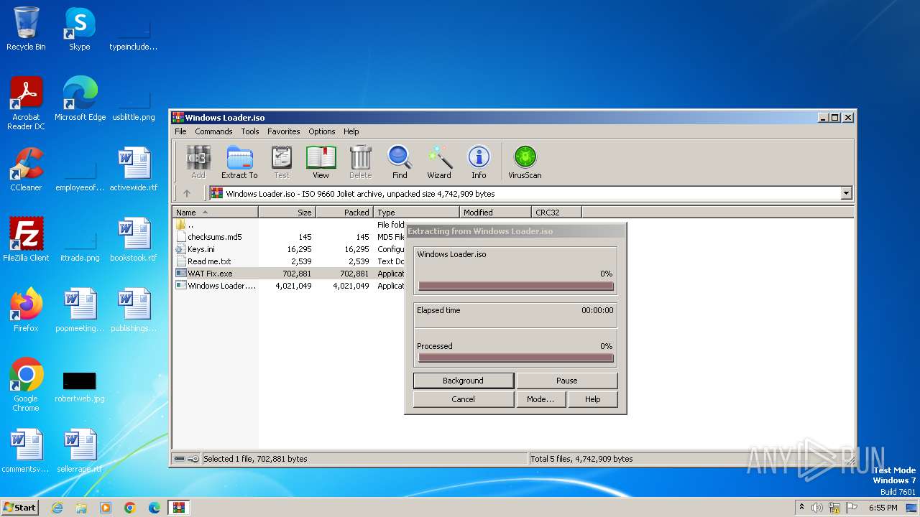Sort by Packed column header

pyautogui.click(x=345, y=212)
